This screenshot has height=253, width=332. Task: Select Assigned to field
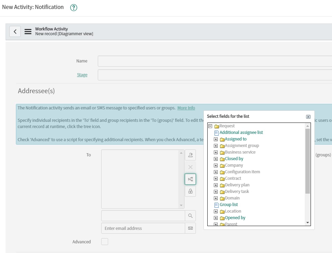coord(236,139)
